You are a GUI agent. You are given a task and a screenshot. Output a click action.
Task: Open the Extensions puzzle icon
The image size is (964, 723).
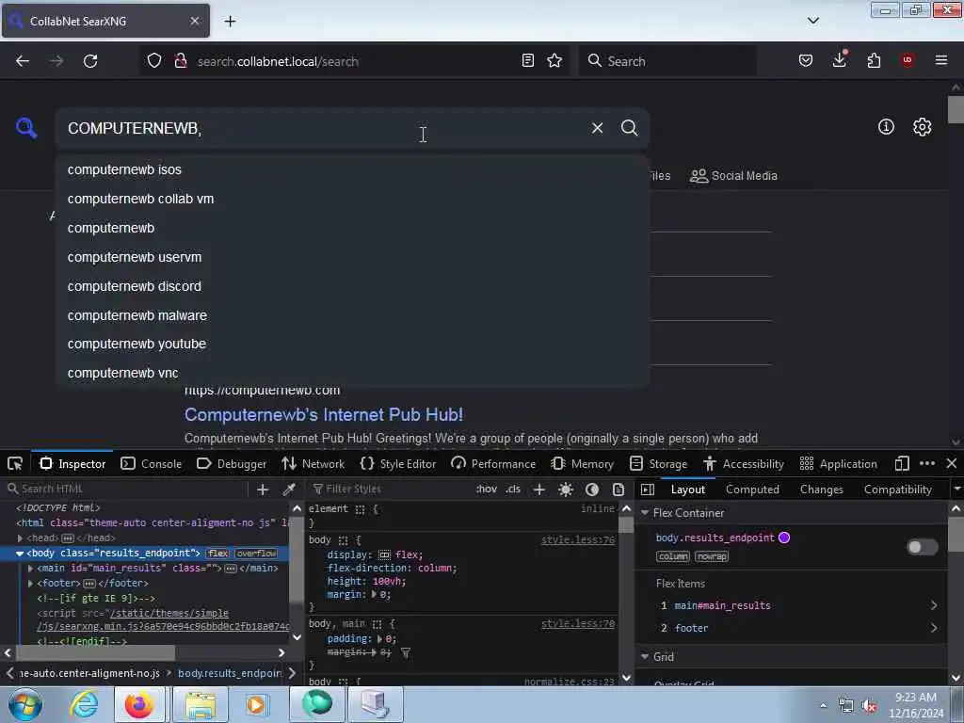[x=874, y=60]
